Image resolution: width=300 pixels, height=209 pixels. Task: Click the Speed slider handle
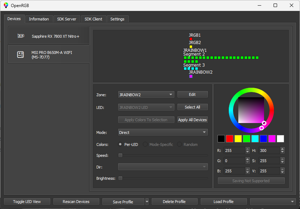[120, 155]
